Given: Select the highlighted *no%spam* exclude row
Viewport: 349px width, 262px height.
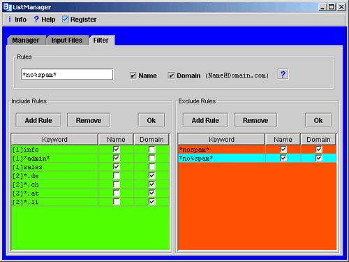Looking at the screenshot, I should click(x=257, y=158).
